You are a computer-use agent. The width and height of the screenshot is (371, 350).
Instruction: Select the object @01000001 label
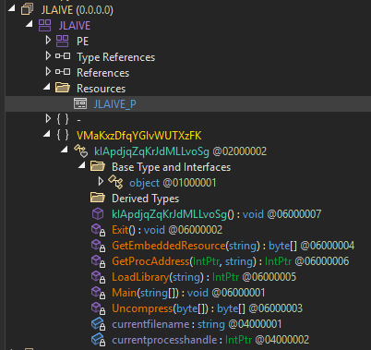[173, 183]
